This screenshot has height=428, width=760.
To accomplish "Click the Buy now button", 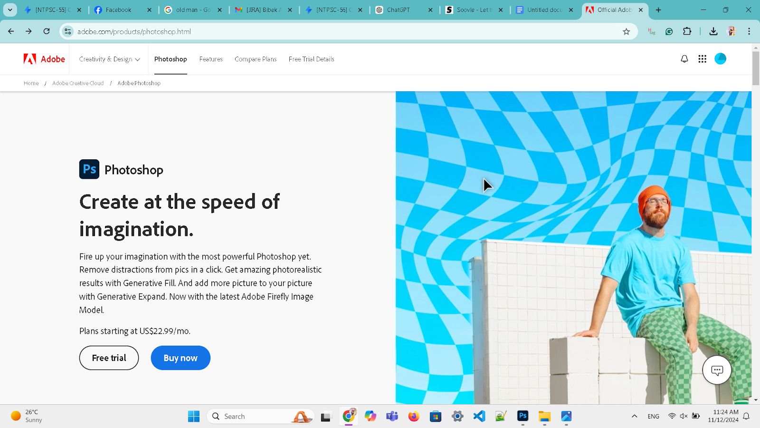I will pos(180,358).
